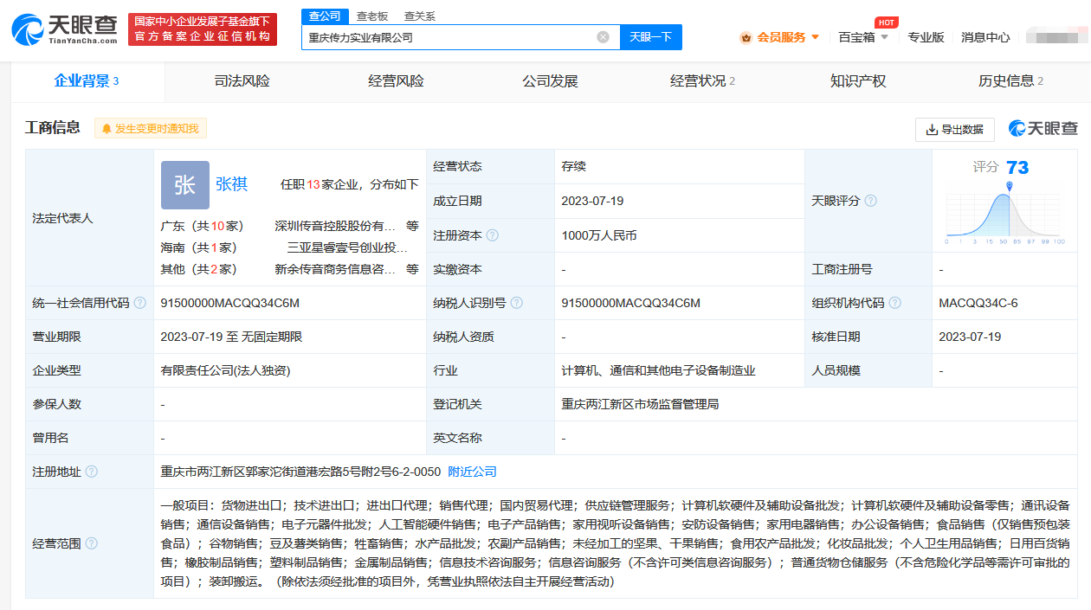1091x610 pixels.
Task: Open 深圳传音控股股份有… company link
Action: (x=335, y=226)
